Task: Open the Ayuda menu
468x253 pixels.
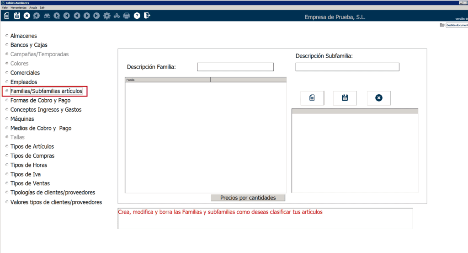Action: tap(33, 8)
